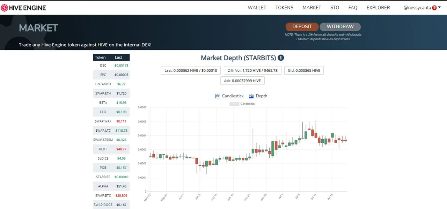This screenshot has width=447, height=209.
Task: Select the UNTAMED token row
Action: (111, 84)
